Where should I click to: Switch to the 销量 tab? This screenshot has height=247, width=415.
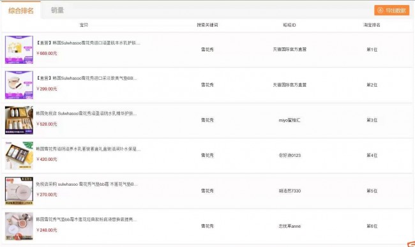[x=57, y=10]
